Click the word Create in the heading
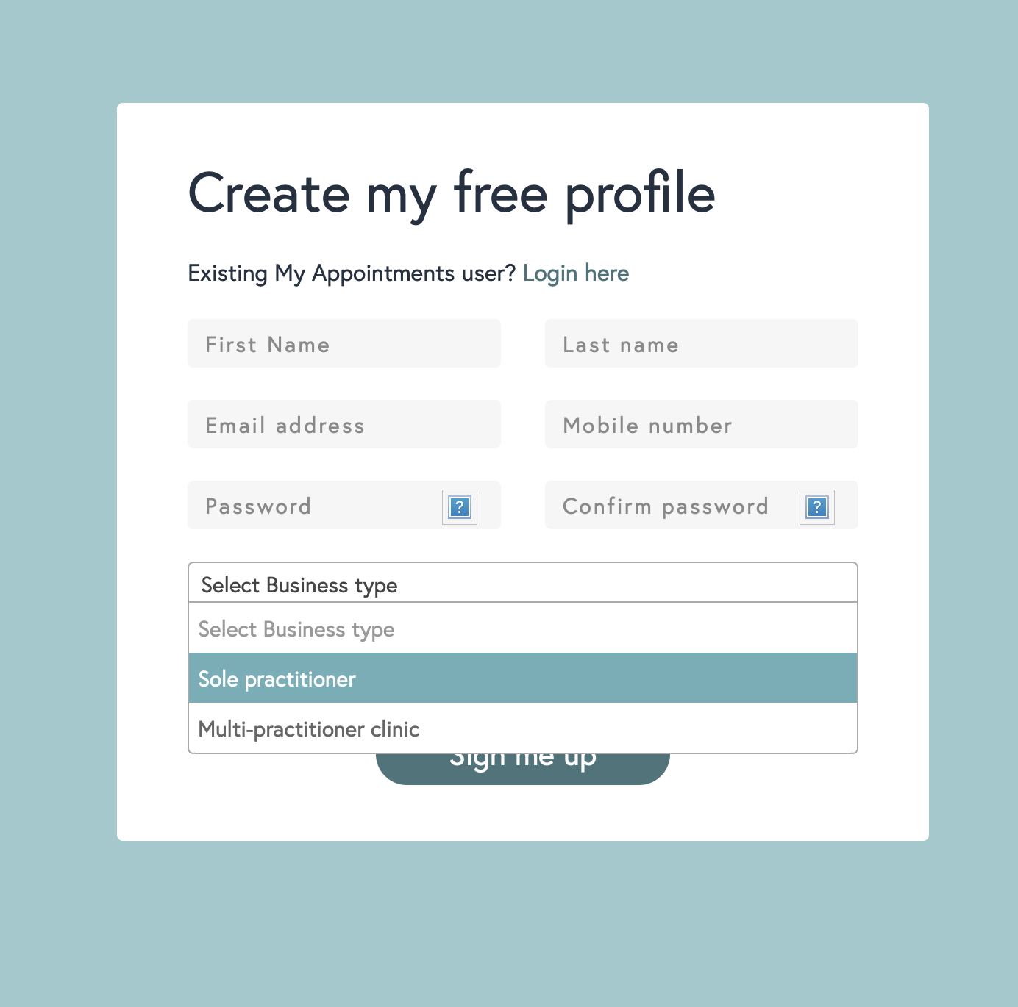The width and height of the screenshot is (1018, 1007). pyautogui.click(x=269, y=193)
